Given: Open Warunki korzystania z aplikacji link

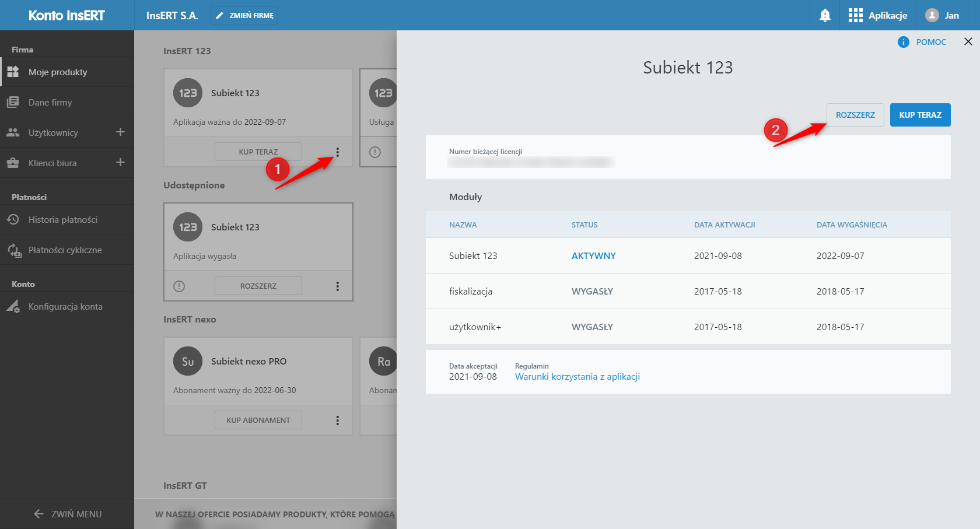Looking at the screenshot, I should tap(577, 377).
